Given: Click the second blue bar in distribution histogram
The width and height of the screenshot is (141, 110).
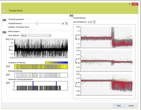Looking at the screenshot, I should (56, 86).
